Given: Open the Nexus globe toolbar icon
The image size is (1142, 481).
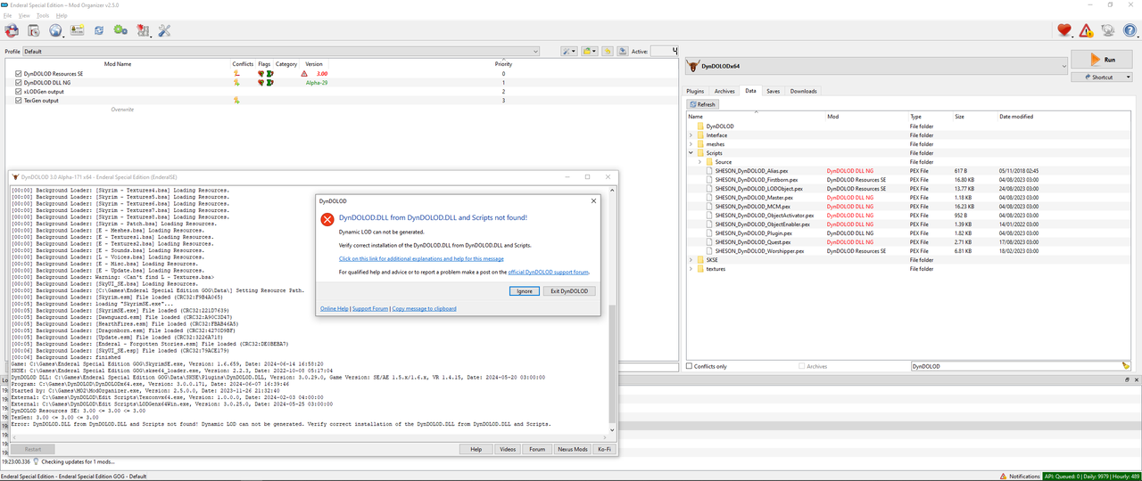Looking at the screenshot, I should (x=55, y=30).
